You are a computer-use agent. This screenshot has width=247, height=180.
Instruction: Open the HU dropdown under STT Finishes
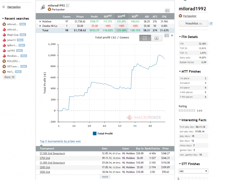point(193,171)
